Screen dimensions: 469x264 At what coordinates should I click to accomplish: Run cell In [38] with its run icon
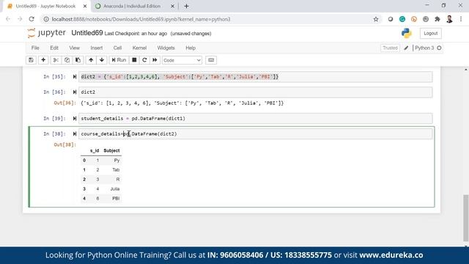[75, 133]
